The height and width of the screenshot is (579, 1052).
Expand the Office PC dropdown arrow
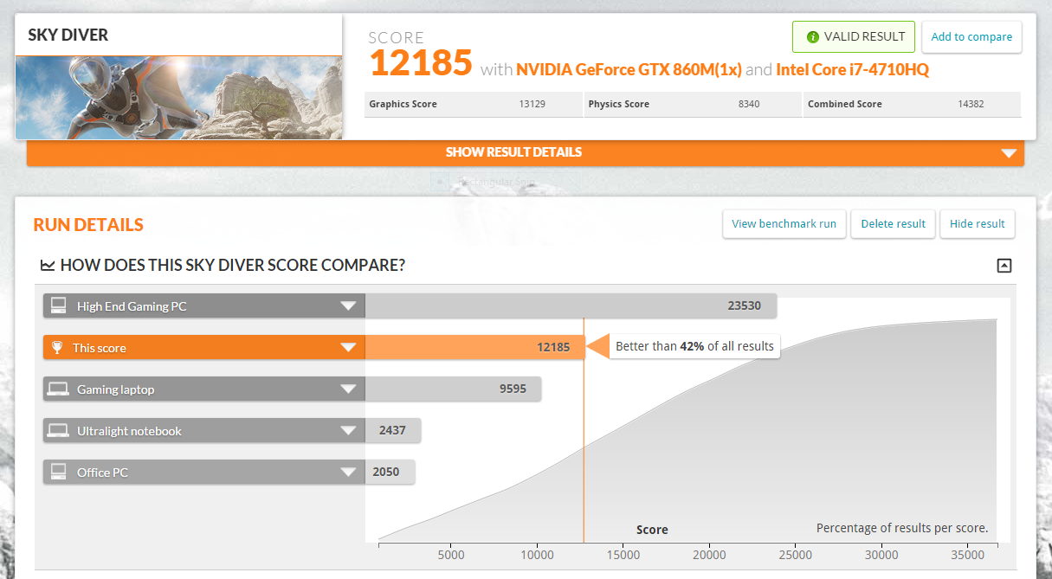click(348, 472)
